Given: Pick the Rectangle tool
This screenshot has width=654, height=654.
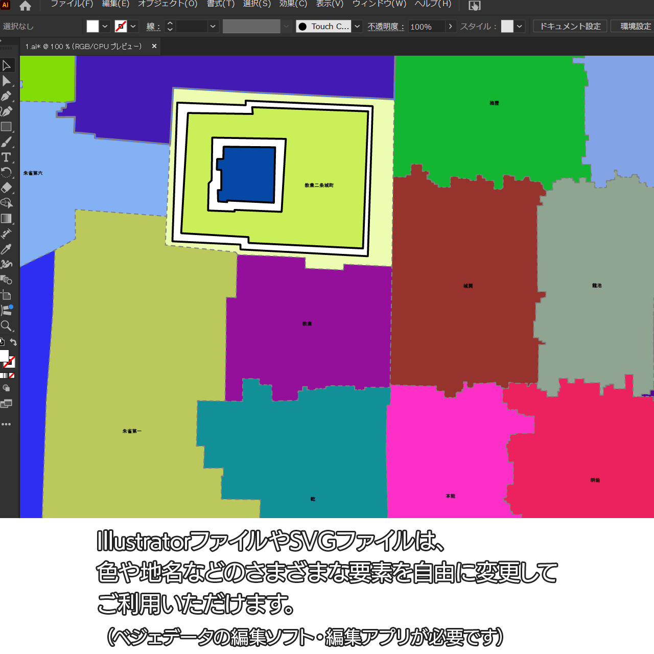Looking at the screenshot, I should pos(7,127).
